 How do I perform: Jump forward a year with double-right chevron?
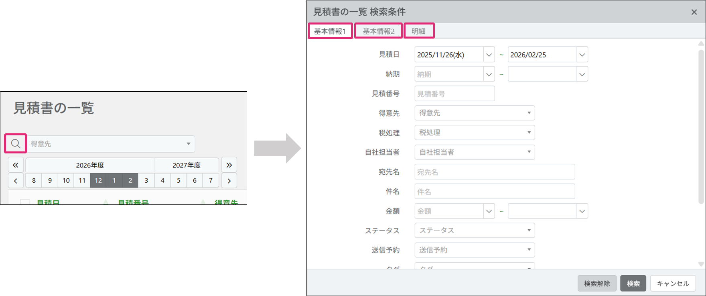pyautogui.click(x=229, y=165)
